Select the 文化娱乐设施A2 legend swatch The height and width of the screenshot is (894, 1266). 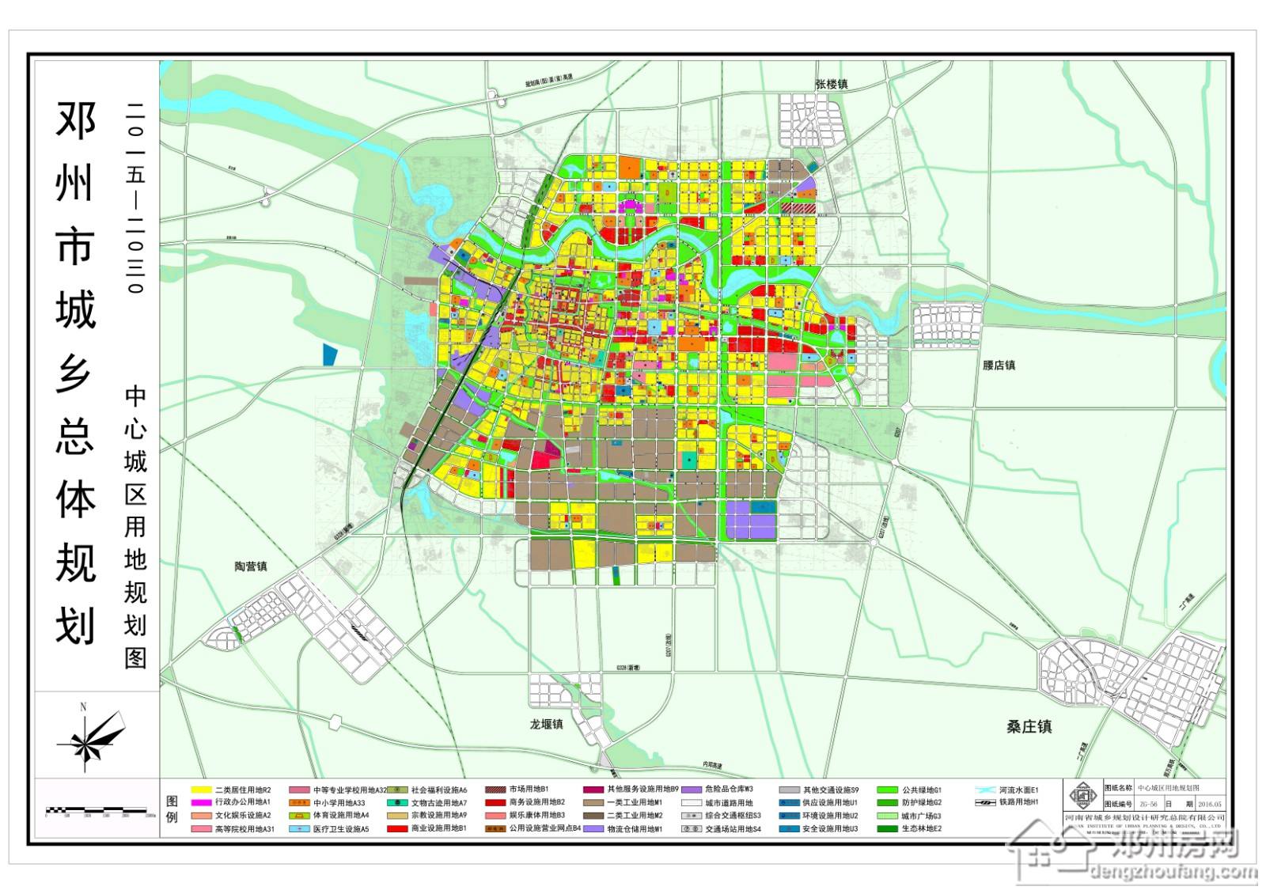pos(201,816)
